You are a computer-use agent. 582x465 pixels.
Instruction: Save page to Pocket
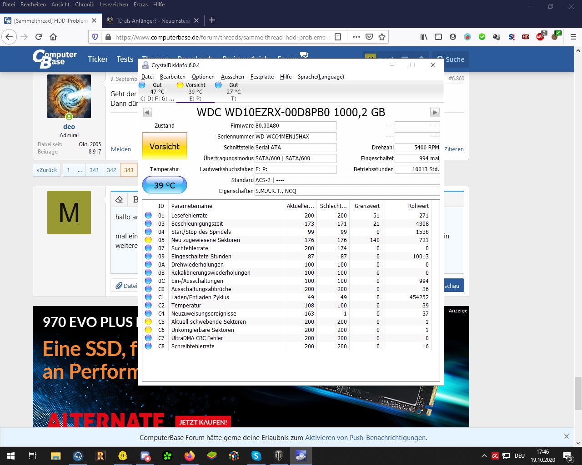point(369,37)
